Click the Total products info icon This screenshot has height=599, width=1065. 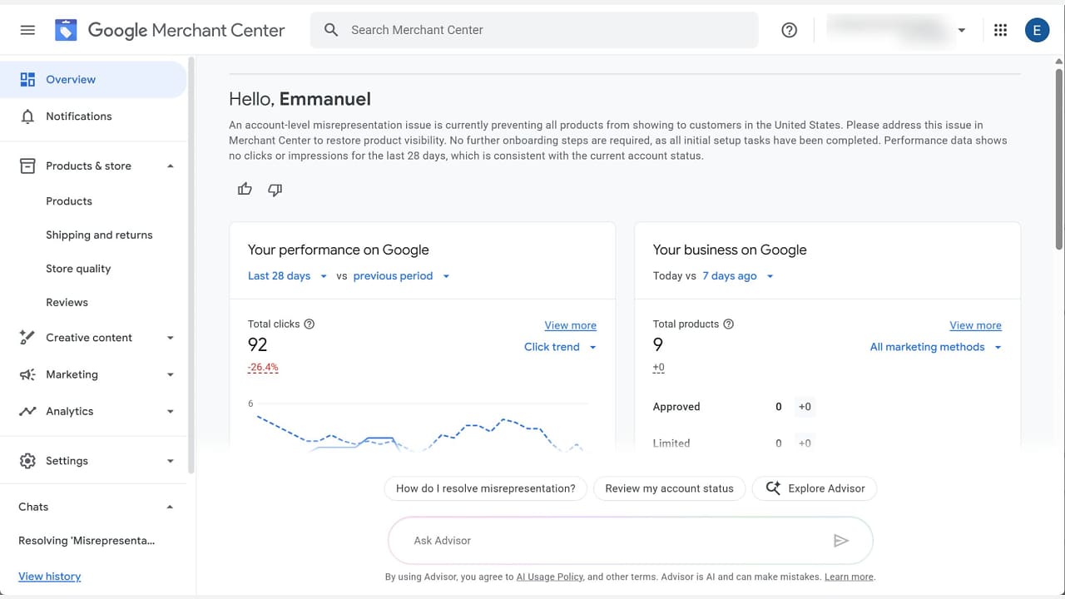tap(729, 324)
